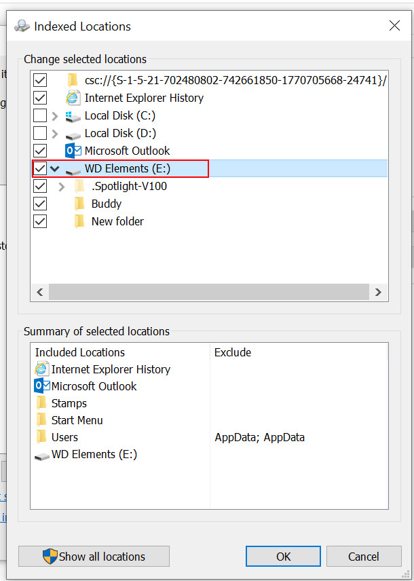Select Internet Explorer History in summary list
The height and width of the screenshot is (581, 414).
[111, 369]
